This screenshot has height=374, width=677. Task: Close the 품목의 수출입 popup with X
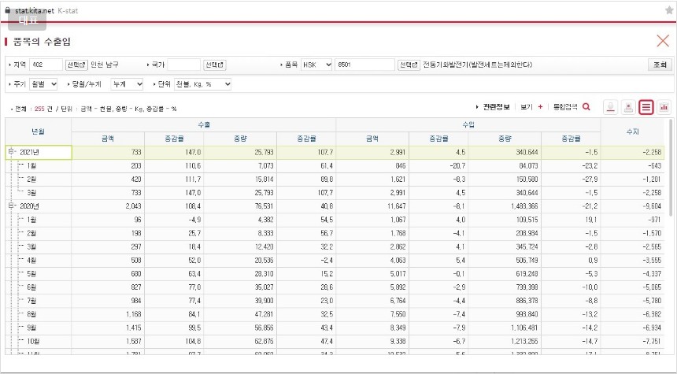tap(662, 41)
